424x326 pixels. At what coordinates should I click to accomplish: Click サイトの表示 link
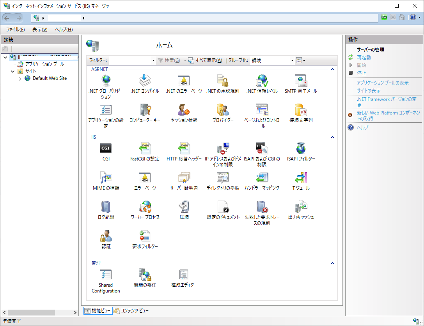pos(369,91)
